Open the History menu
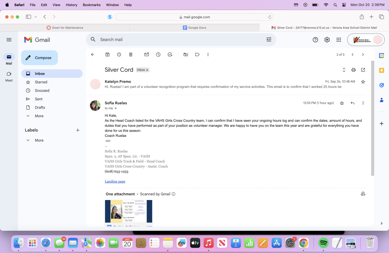Screen dimensions: 389x253 [71, 5]
